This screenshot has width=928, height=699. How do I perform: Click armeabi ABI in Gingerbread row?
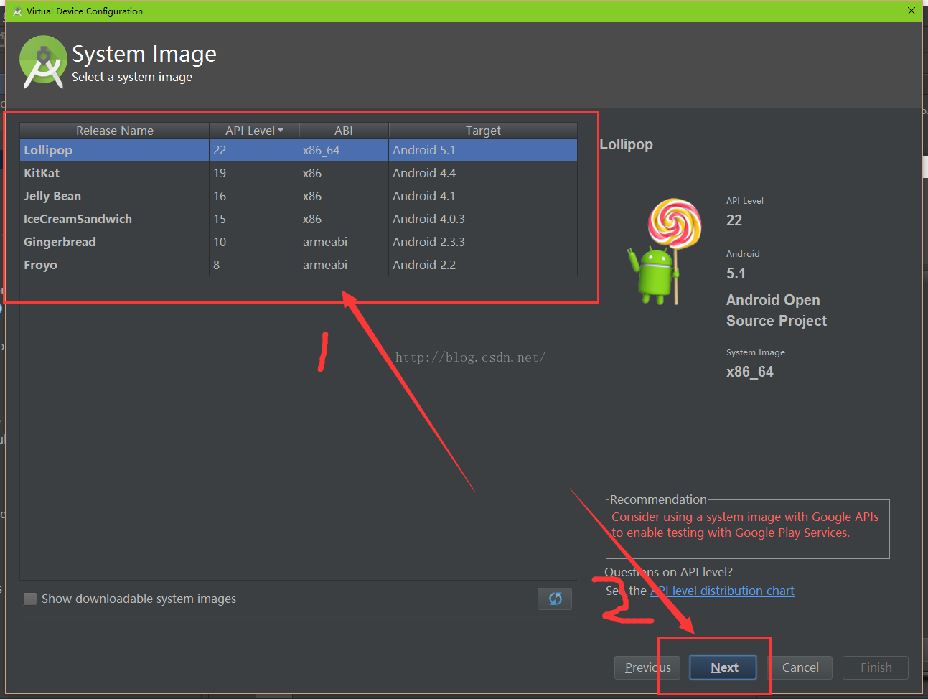(x=344, y=242)
